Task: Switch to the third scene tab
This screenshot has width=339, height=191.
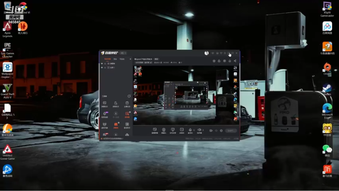Action: coord(122,59)
